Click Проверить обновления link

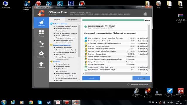139,85
